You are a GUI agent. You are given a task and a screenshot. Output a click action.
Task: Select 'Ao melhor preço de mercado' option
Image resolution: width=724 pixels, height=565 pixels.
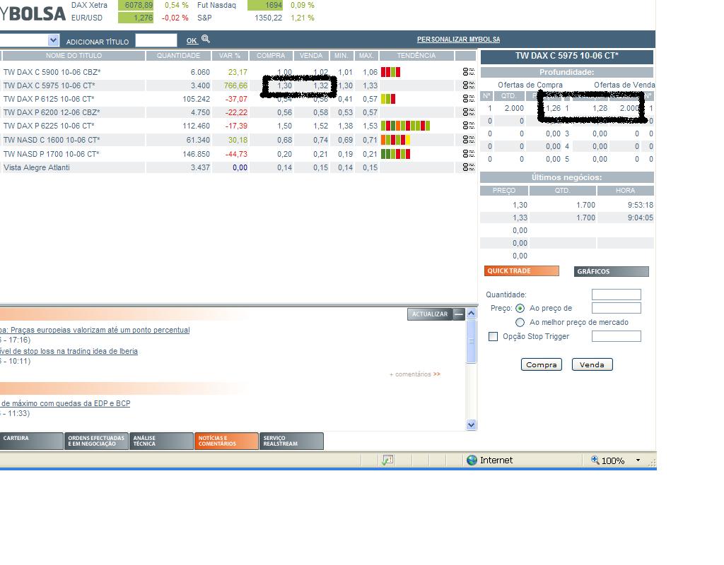(520, 322)
